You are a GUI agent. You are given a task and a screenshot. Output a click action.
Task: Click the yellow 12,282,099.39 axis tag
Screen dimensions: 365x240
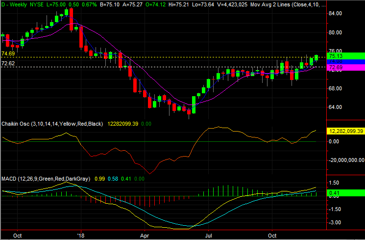(x=346, y=131)
